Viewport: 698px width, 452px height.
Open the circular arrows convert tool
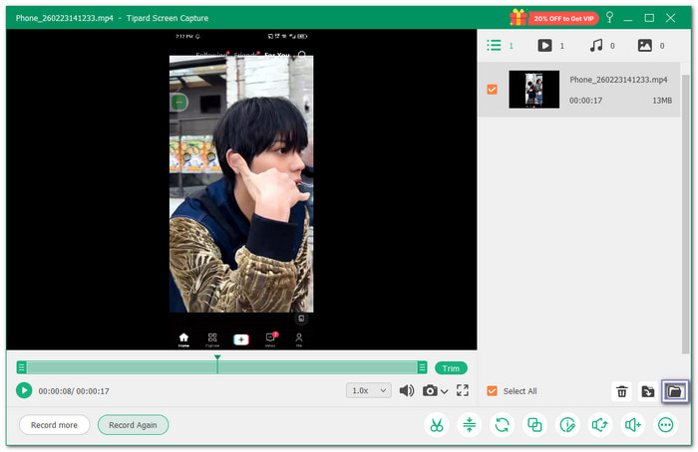pos(503,425)
